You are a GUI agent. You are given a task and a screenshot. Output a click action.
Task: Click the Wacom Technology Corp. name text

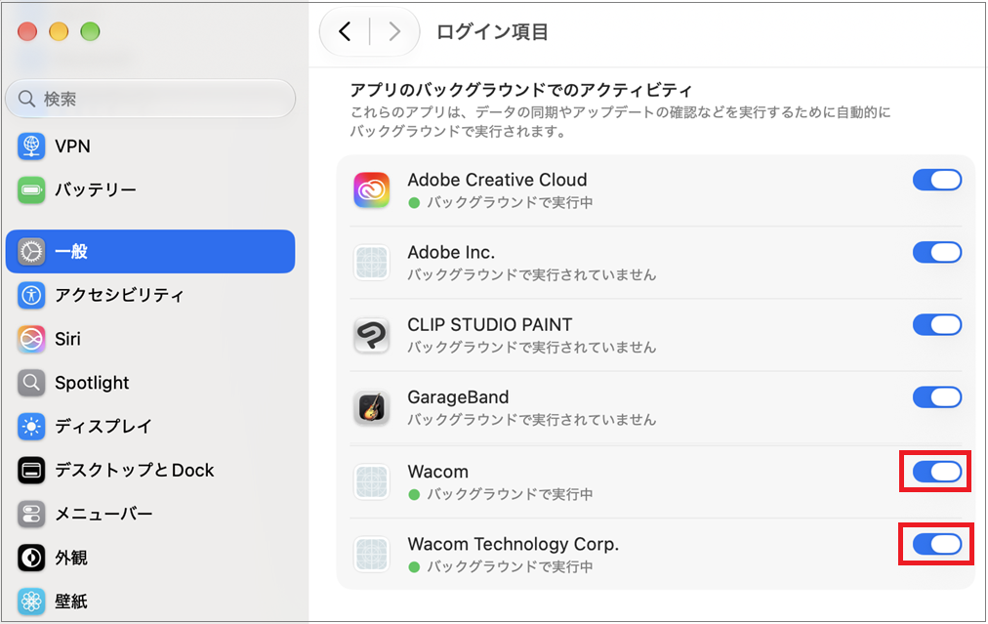click(x=513, y=545)
